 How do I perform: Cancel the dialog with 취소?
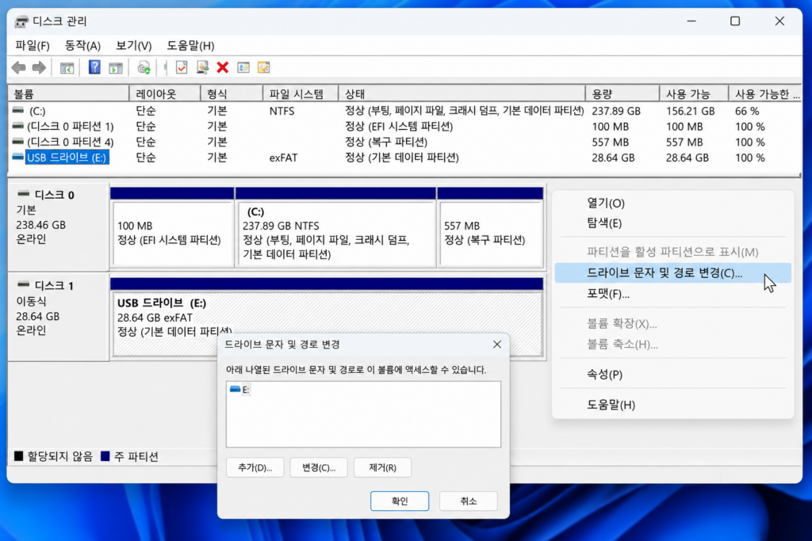[x=468, y=501]
